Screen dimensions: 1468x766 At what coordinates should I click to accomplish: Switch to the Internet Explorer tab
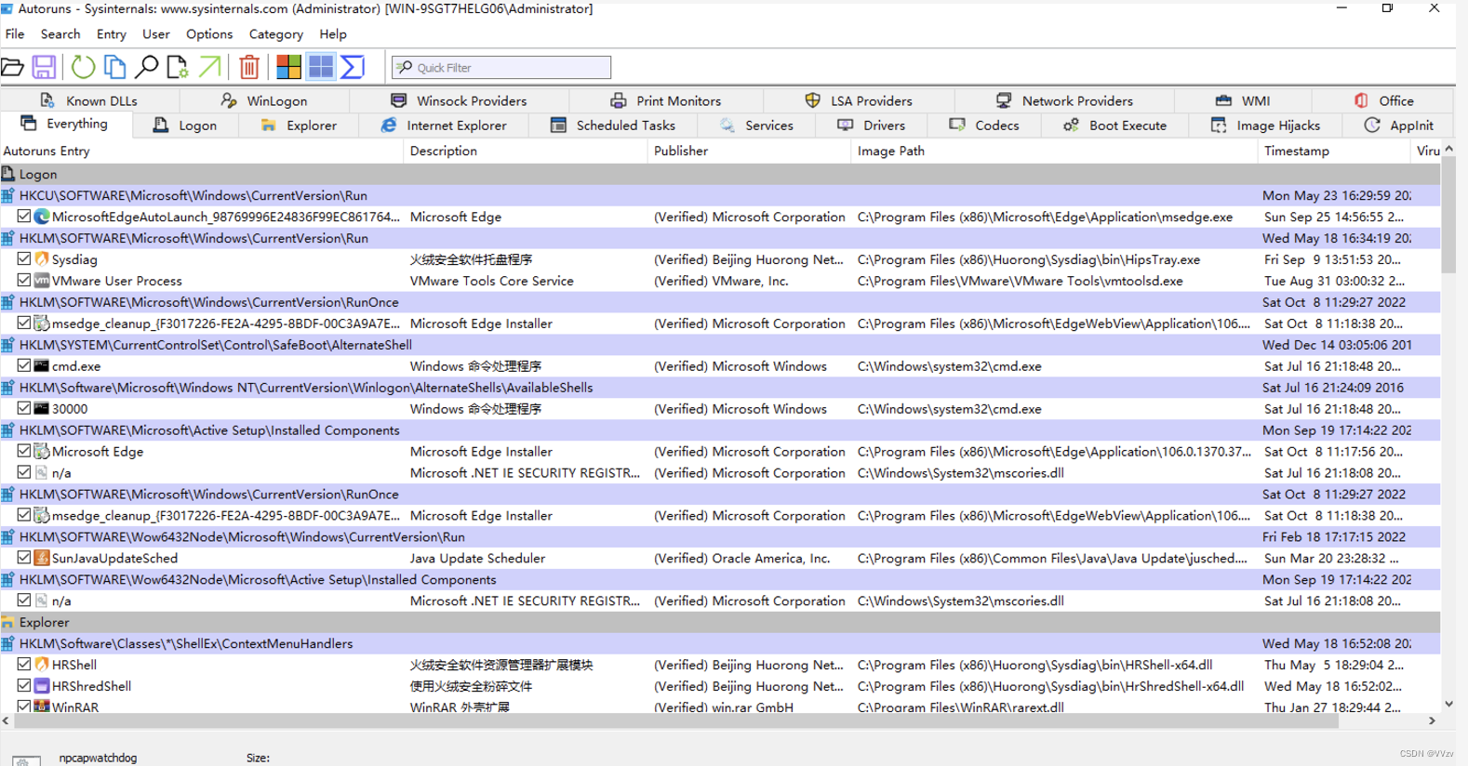[x=444, y=125]
